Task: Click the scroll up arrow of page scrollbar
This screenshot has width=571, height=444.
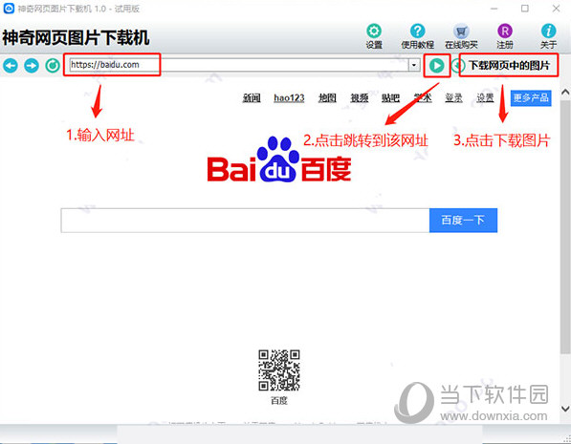Action: (x=565, y=92)
